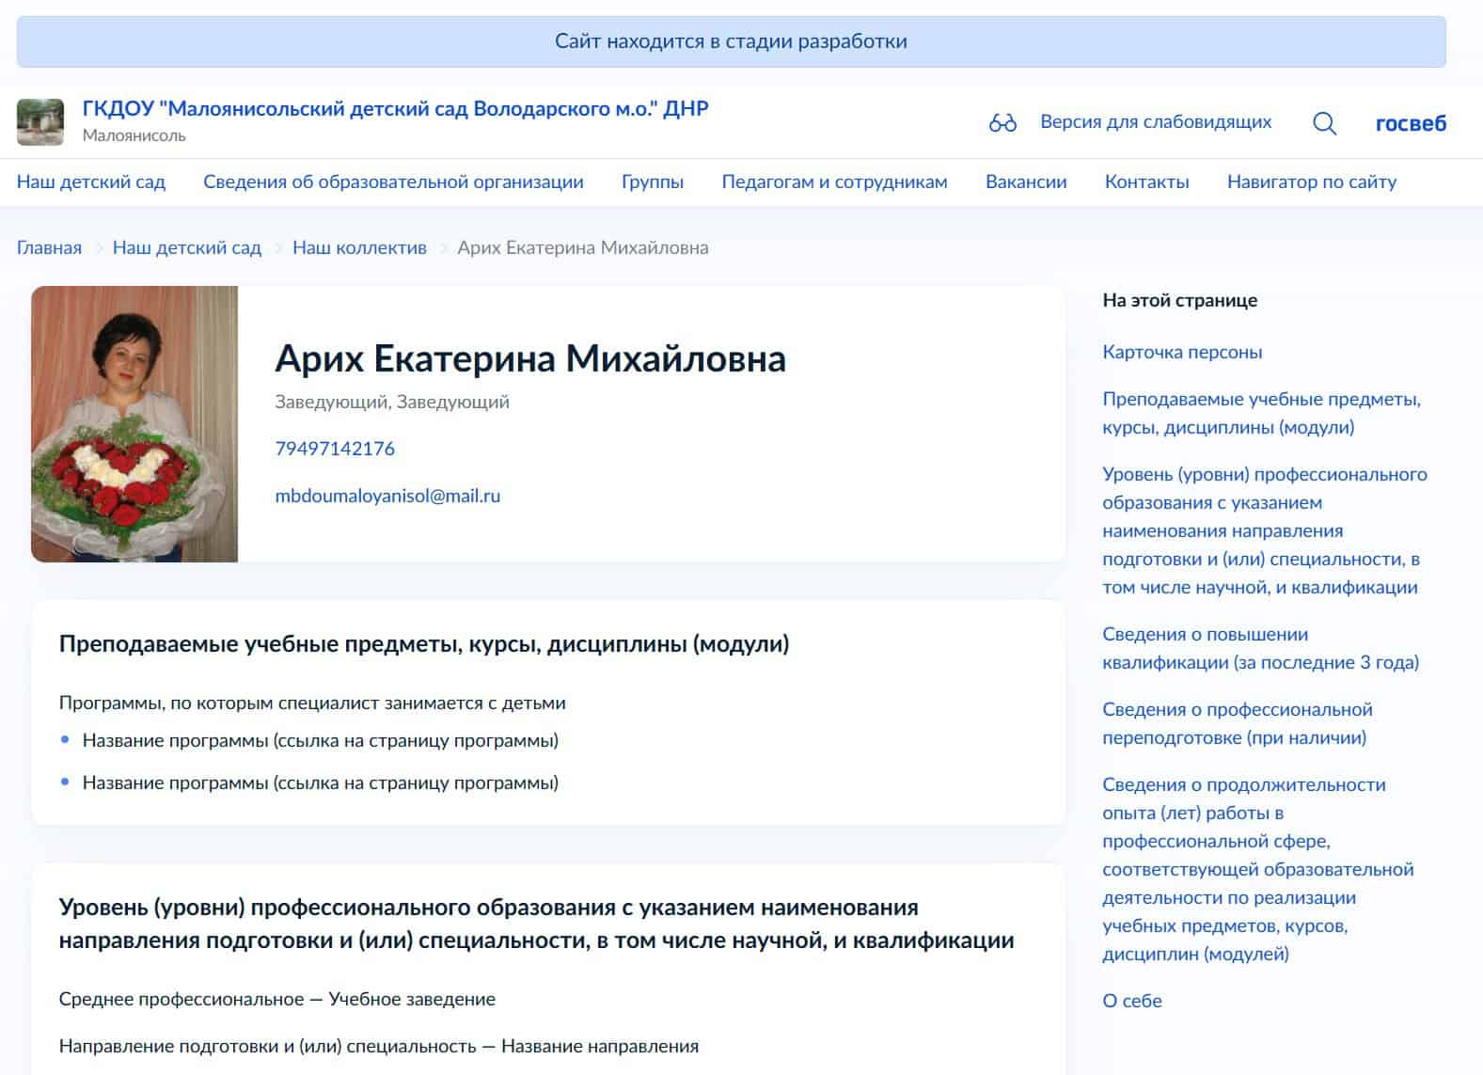Click the profile photo of Арих Екатерина
Viewport: 1483px width, 1075px height.
tap(134, 424)
